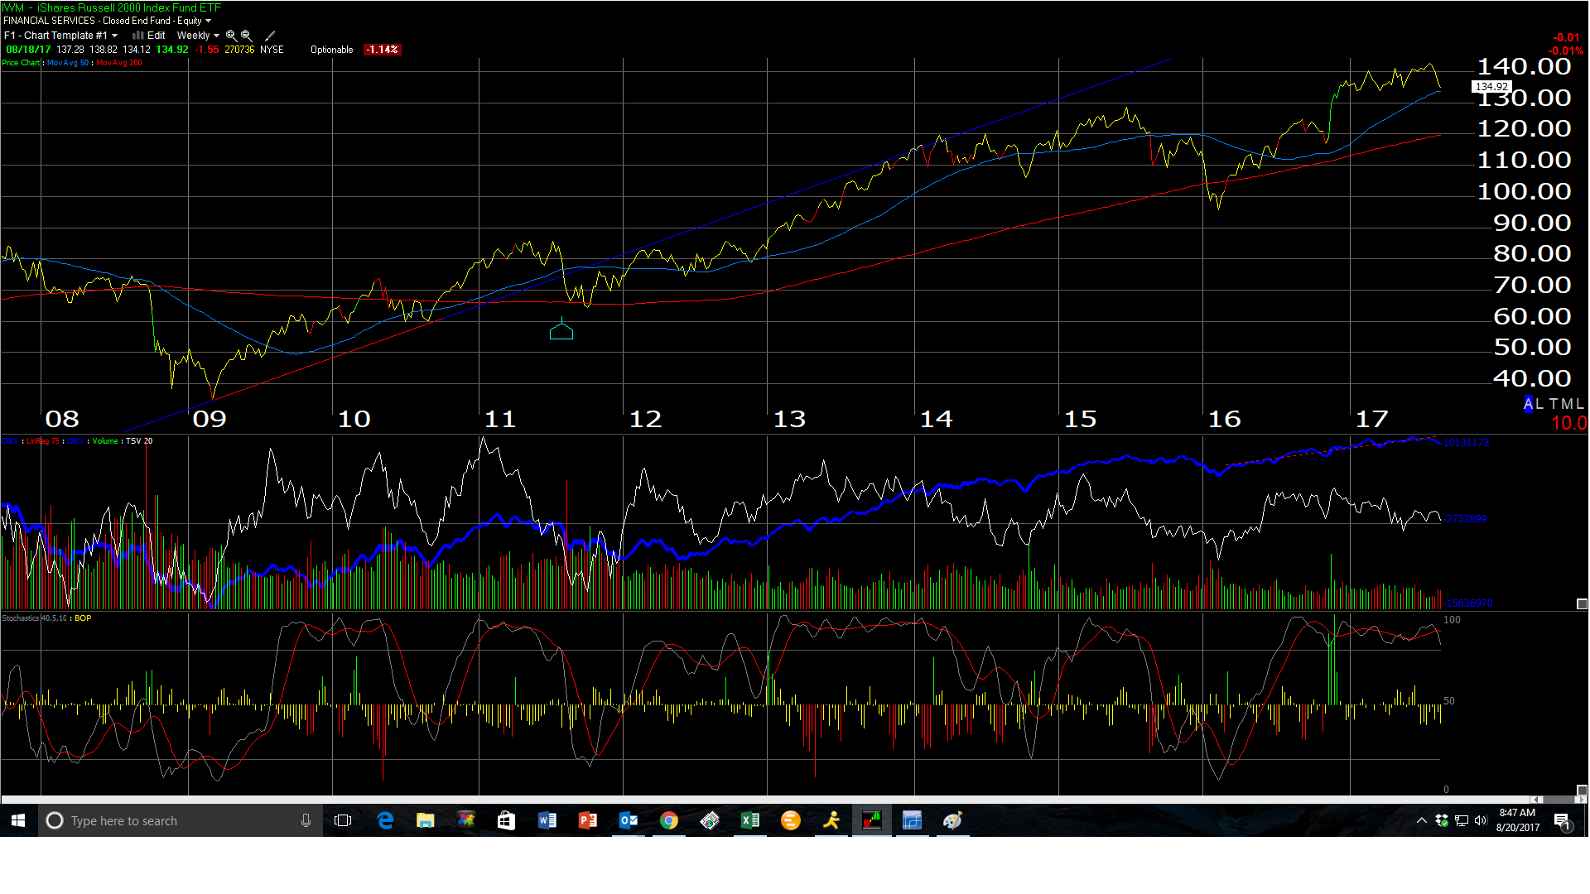
Task: Click the red 10.0 grid scale value
Action: [1568, 423]
